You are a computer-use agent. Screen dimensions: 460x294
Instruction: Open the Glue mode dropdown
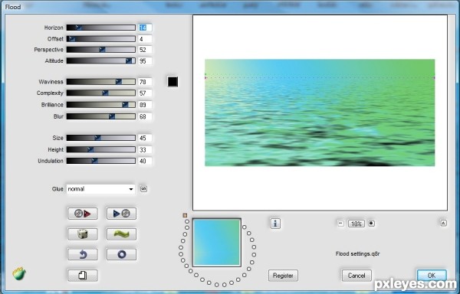click(x=100, y=189)
